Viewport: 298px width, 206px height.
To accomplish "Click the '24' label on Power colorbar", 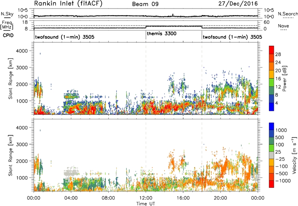I will pos(278,62).
